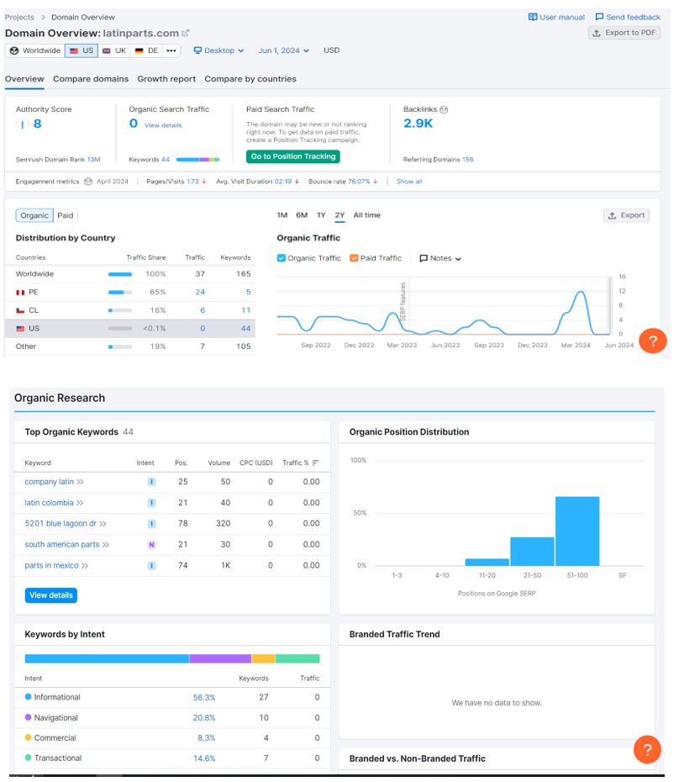
Task: Click the Go to Position Tracking button
Action: coord(293,156)
